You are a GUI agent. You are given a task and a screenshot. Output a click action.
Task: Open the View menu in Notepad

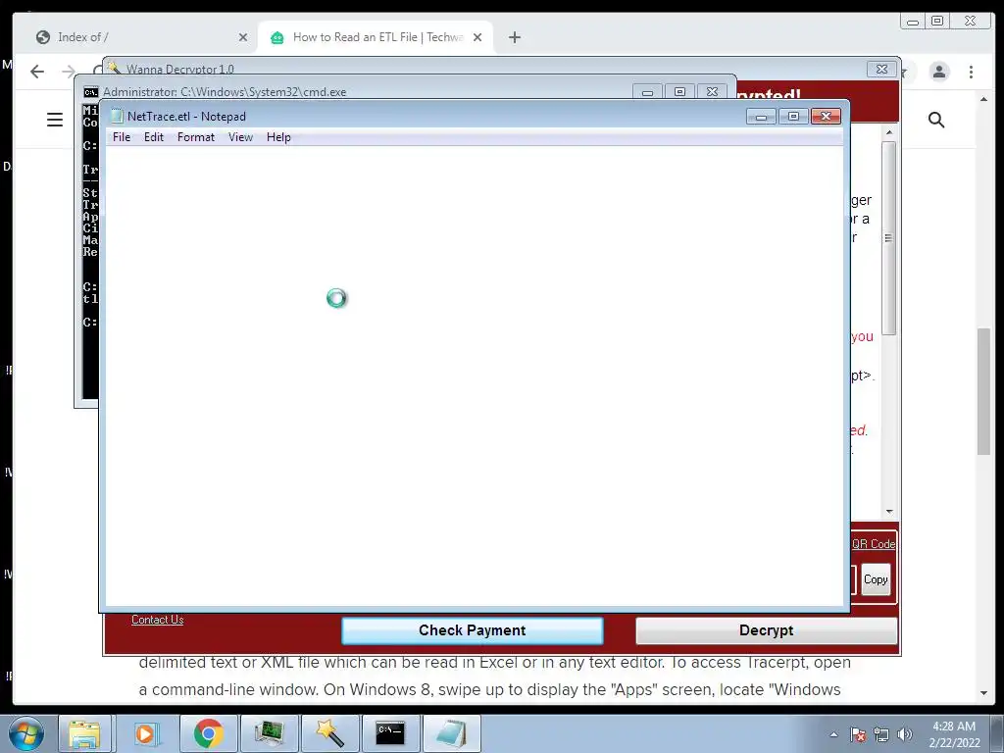(x=241, y=137)
